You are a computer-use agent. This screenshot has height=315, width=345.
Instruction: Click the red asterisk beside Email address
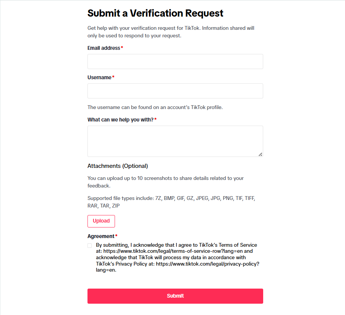[x=121, y=48]
